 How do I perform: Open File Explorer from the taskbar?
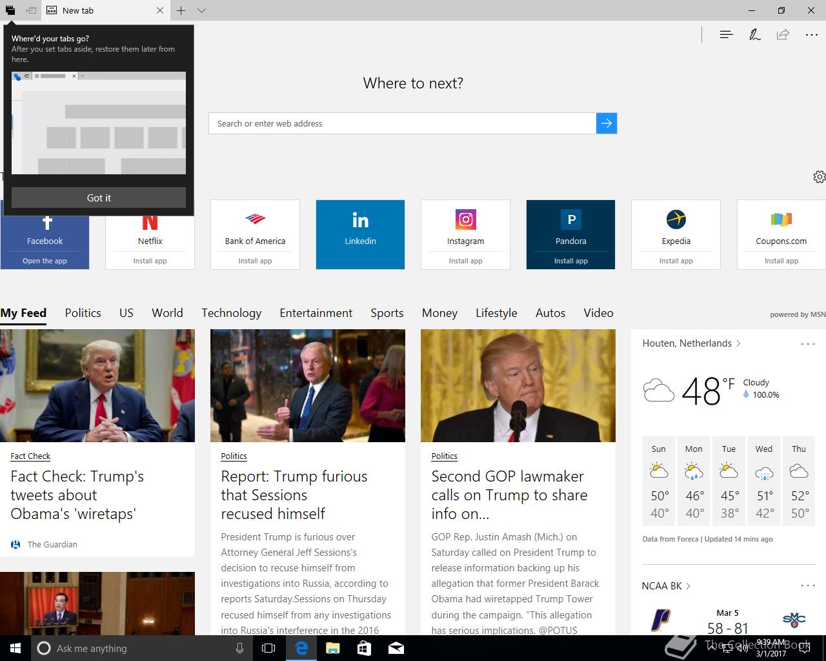332,648
